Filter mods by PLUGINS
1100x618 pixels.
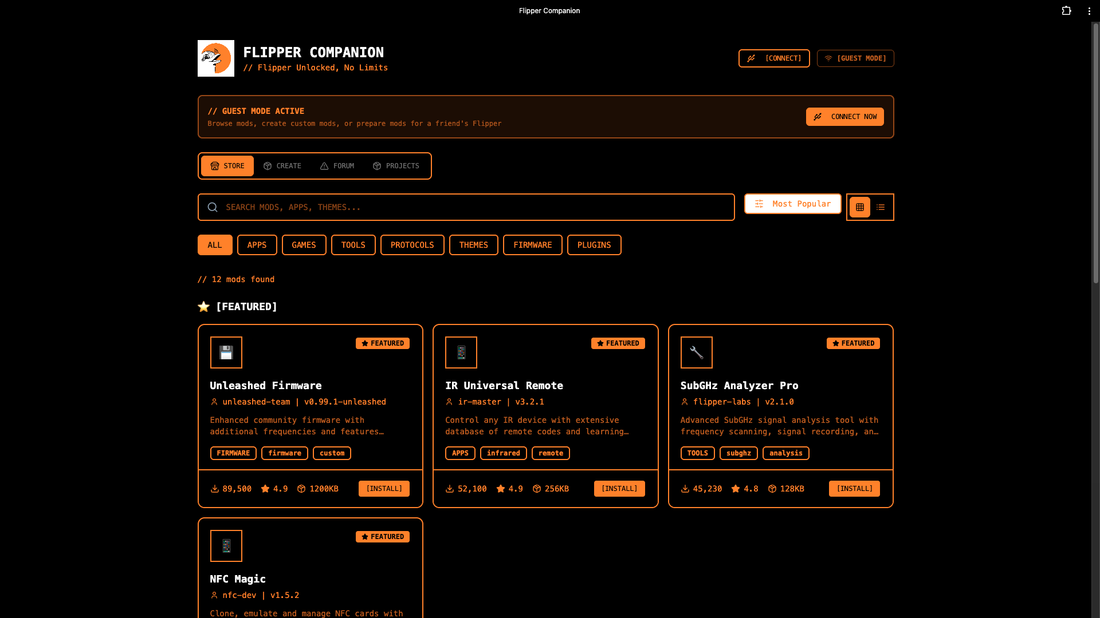tap(594, 245)
